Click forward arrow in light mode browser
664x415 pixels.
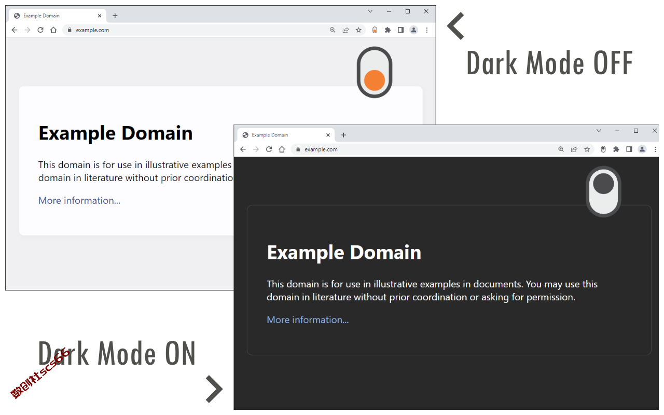27,30
